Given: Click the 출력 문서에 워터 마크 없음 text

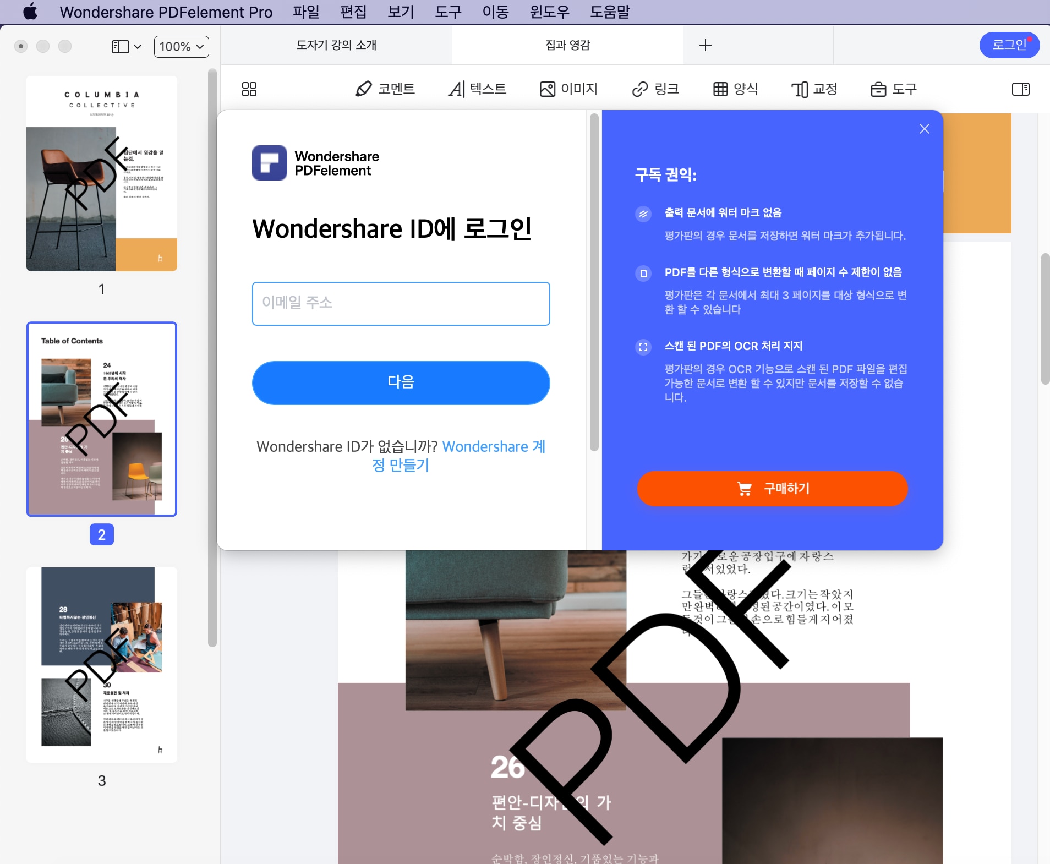Looking at the screenshot, I should (723, 213).
